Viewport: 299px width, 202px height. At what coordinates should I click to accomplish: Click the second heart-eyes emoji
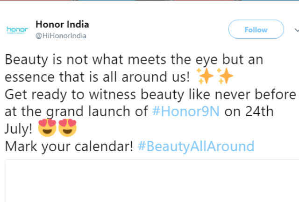(67, 127)
